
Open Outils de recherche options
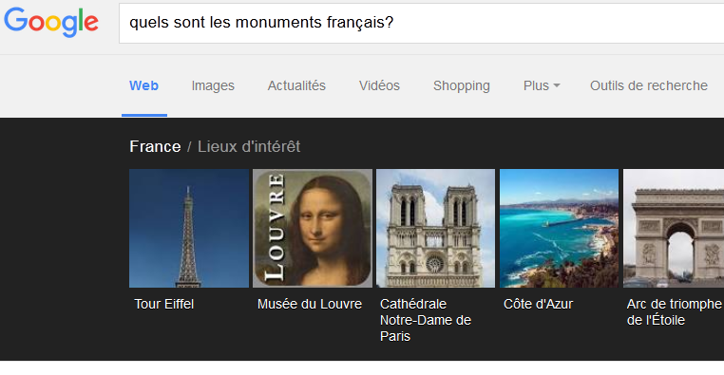click(x=649, y=85)
